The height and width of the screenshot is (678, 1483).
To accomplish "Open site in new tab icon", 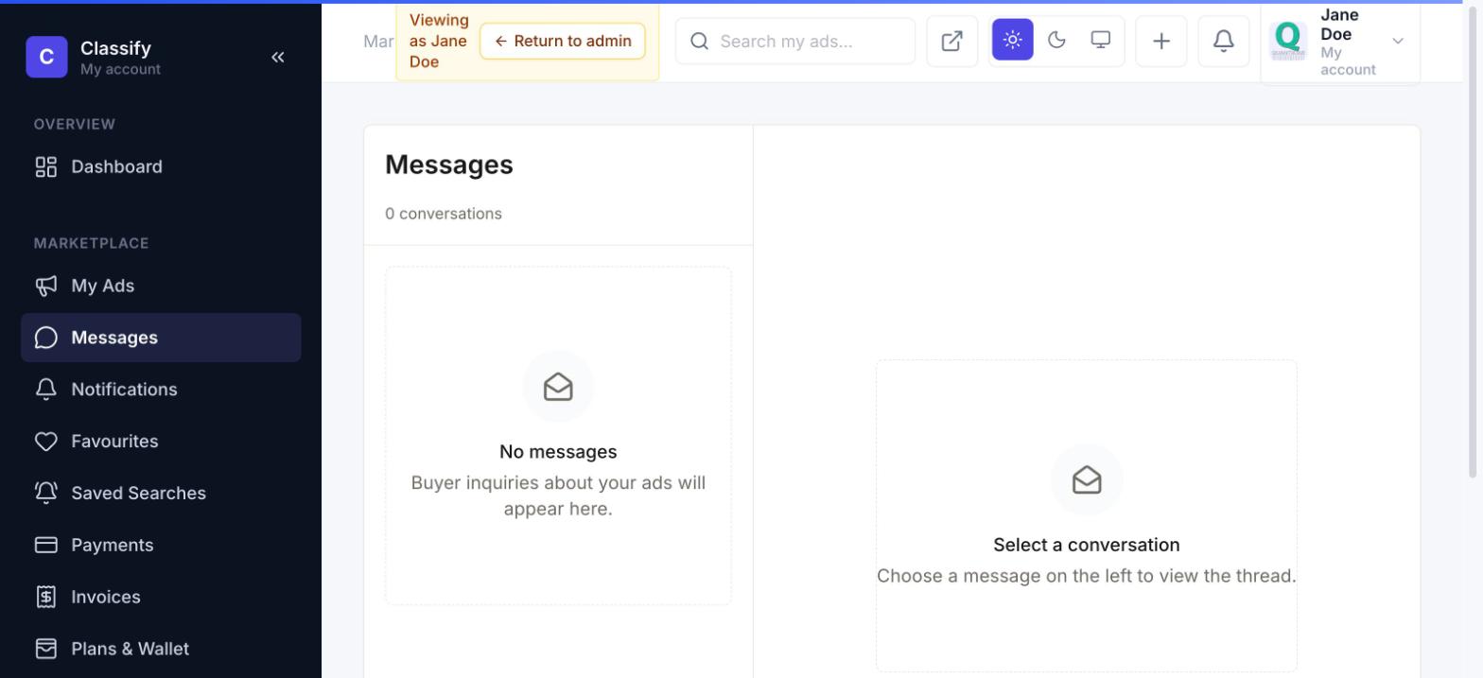I will 952,41.
